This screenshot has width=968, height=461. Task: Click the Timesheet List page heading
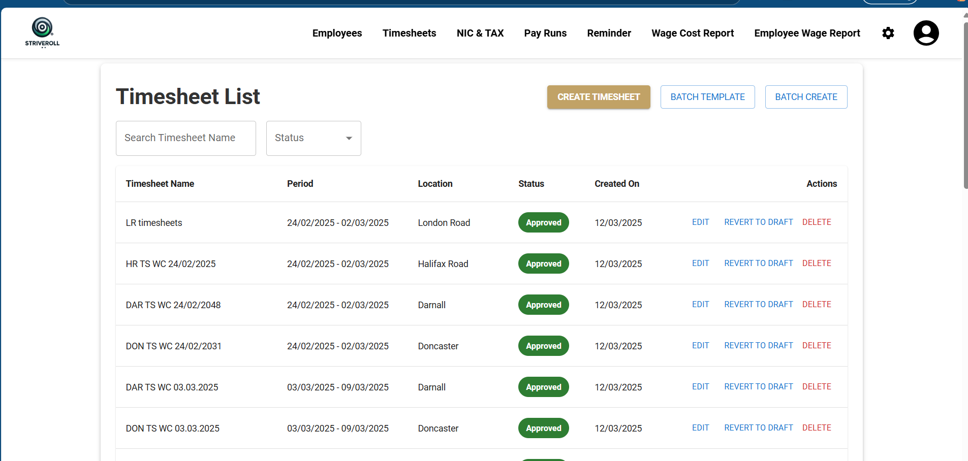coord(188,96)
